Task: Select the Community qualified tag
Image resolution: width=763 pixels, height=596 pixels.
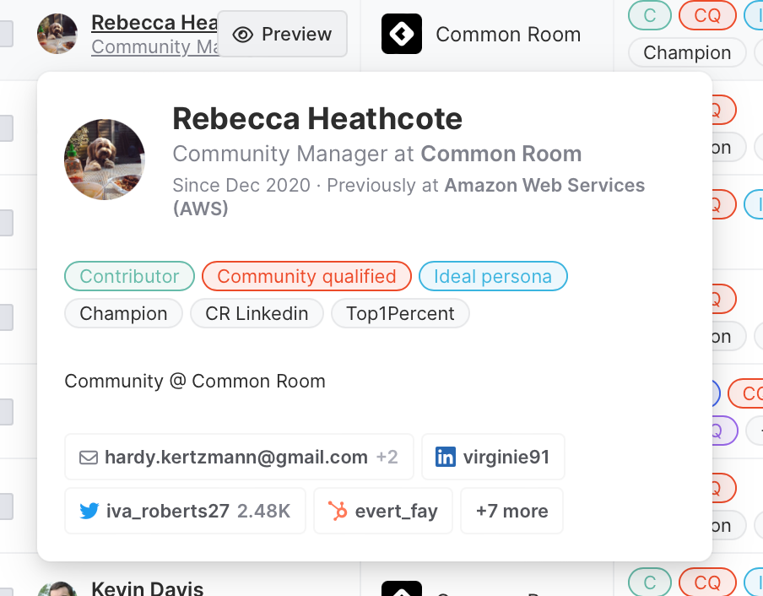Action: tap(306, 276)
